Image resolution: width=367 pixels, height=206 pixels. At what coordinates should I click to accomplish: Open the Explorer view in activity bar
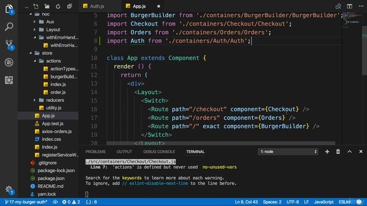coord(9,9)
